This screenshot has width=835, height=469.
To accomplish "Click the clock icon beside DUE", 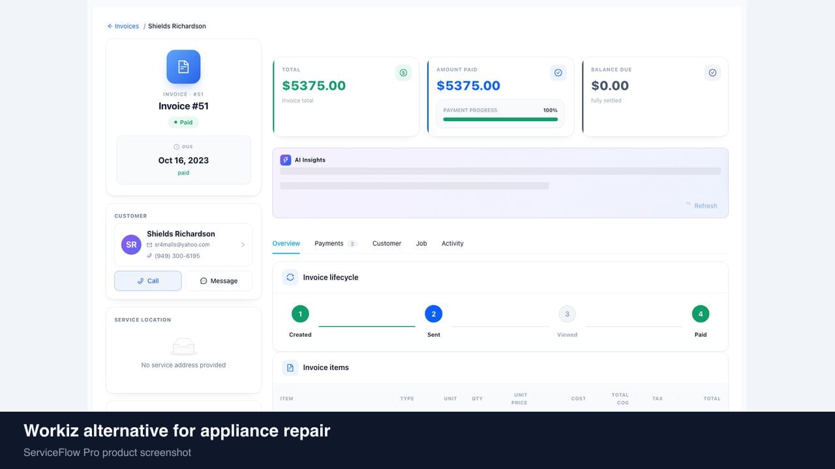I will pos(176,147).
